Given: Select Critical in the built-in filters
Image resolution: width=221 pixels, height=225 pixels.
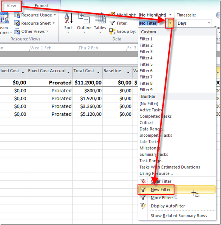Looking at the screenshot, I should (146, 123).
